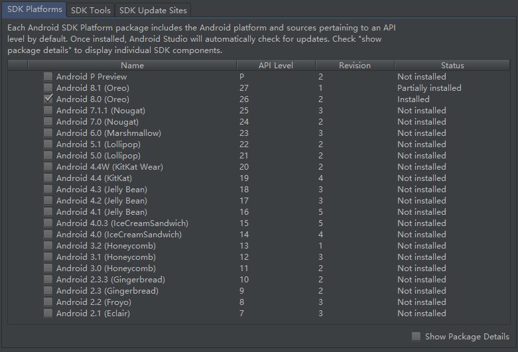This screenshot has width=518, height=352.
Task: Click API level 20 cell
Action: 244,167
